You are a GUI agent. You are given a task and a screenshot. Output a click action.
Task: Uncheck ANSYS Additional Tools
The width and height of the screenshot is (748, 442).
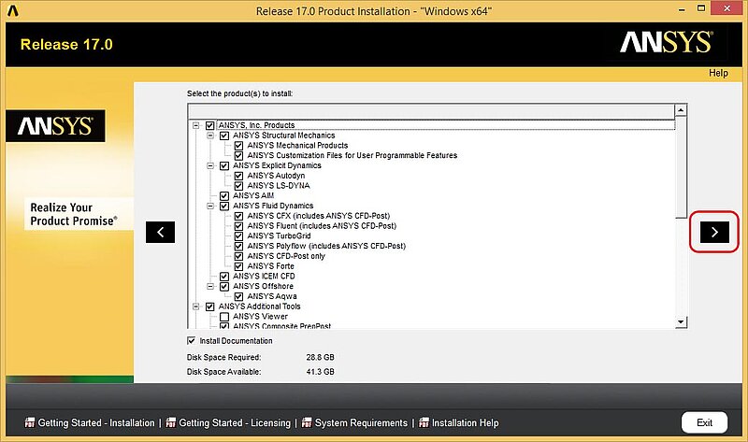coord(209,307)
